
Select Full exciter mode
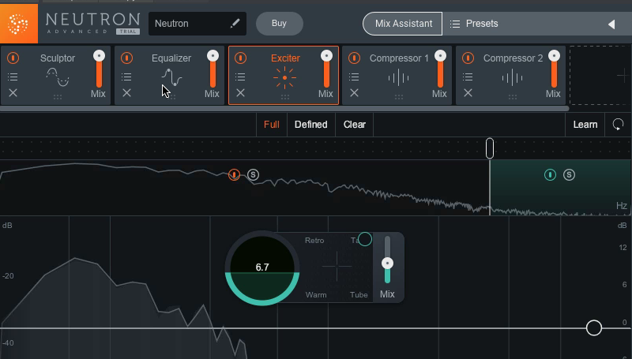tap(272, 125)
